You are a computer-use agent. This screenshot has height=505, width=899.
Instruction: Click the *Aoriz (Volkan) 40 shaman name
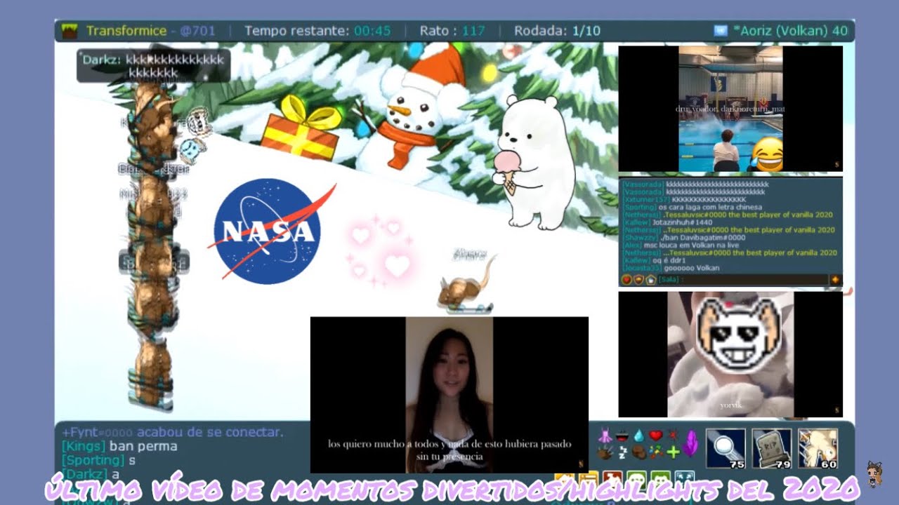pos(790,31)
